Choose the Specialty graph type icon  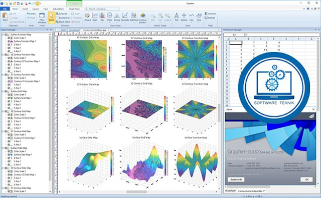coord(125,15)
